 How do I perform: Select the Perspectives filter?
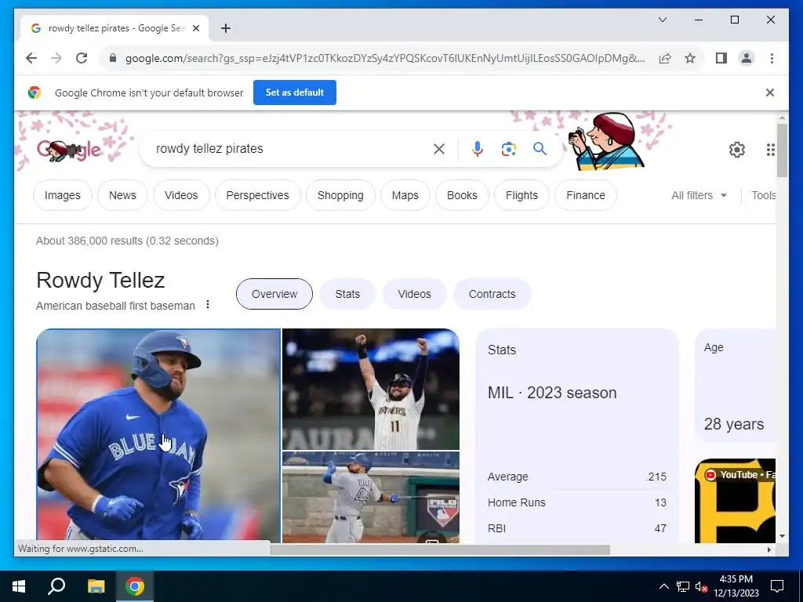click(x=257, y=195)
